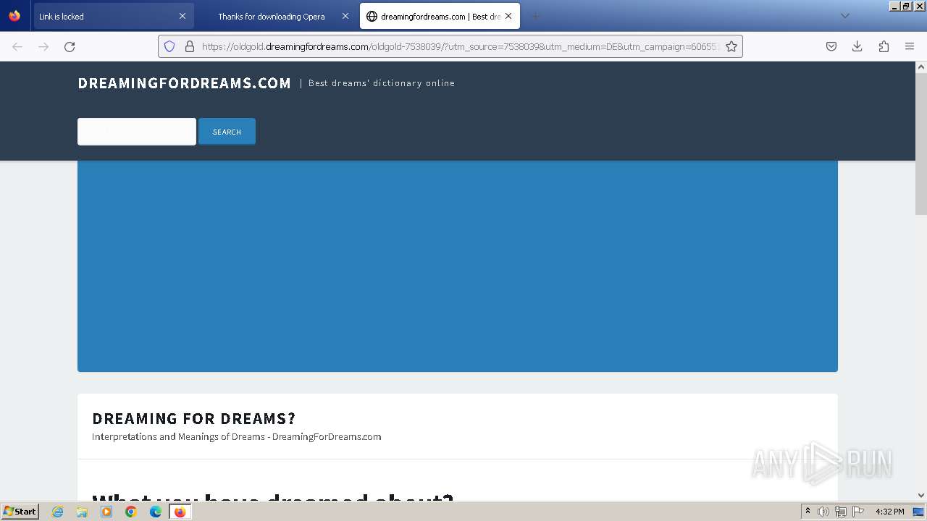The height and width of the screenshot is (521, 927).
Task: Launch Internet Explorer from taskbar
Action: pyautogui.click(x=57, y=512)
